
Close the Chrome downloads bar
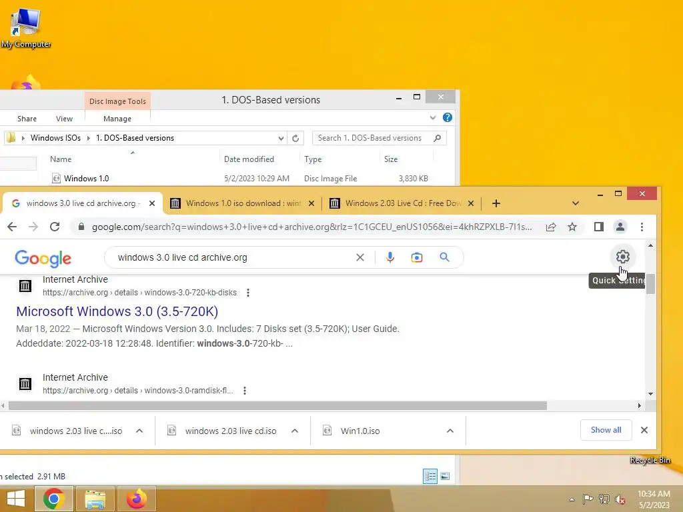(644, 430)
